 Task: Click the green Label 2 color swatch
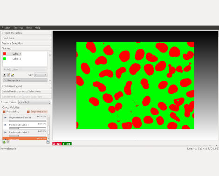coord(5,59)
